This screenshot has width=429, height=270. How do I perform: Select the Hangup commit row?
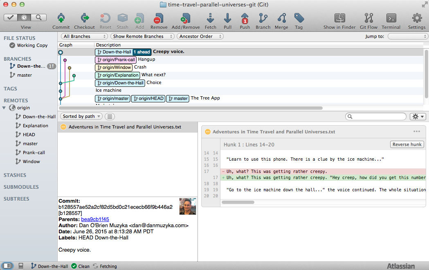[x=241, y=60]
